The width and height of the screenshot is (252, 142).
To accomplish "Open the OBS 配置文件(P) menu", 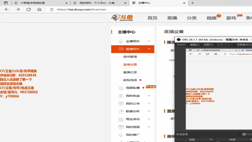I will click(x=225, y=44).
